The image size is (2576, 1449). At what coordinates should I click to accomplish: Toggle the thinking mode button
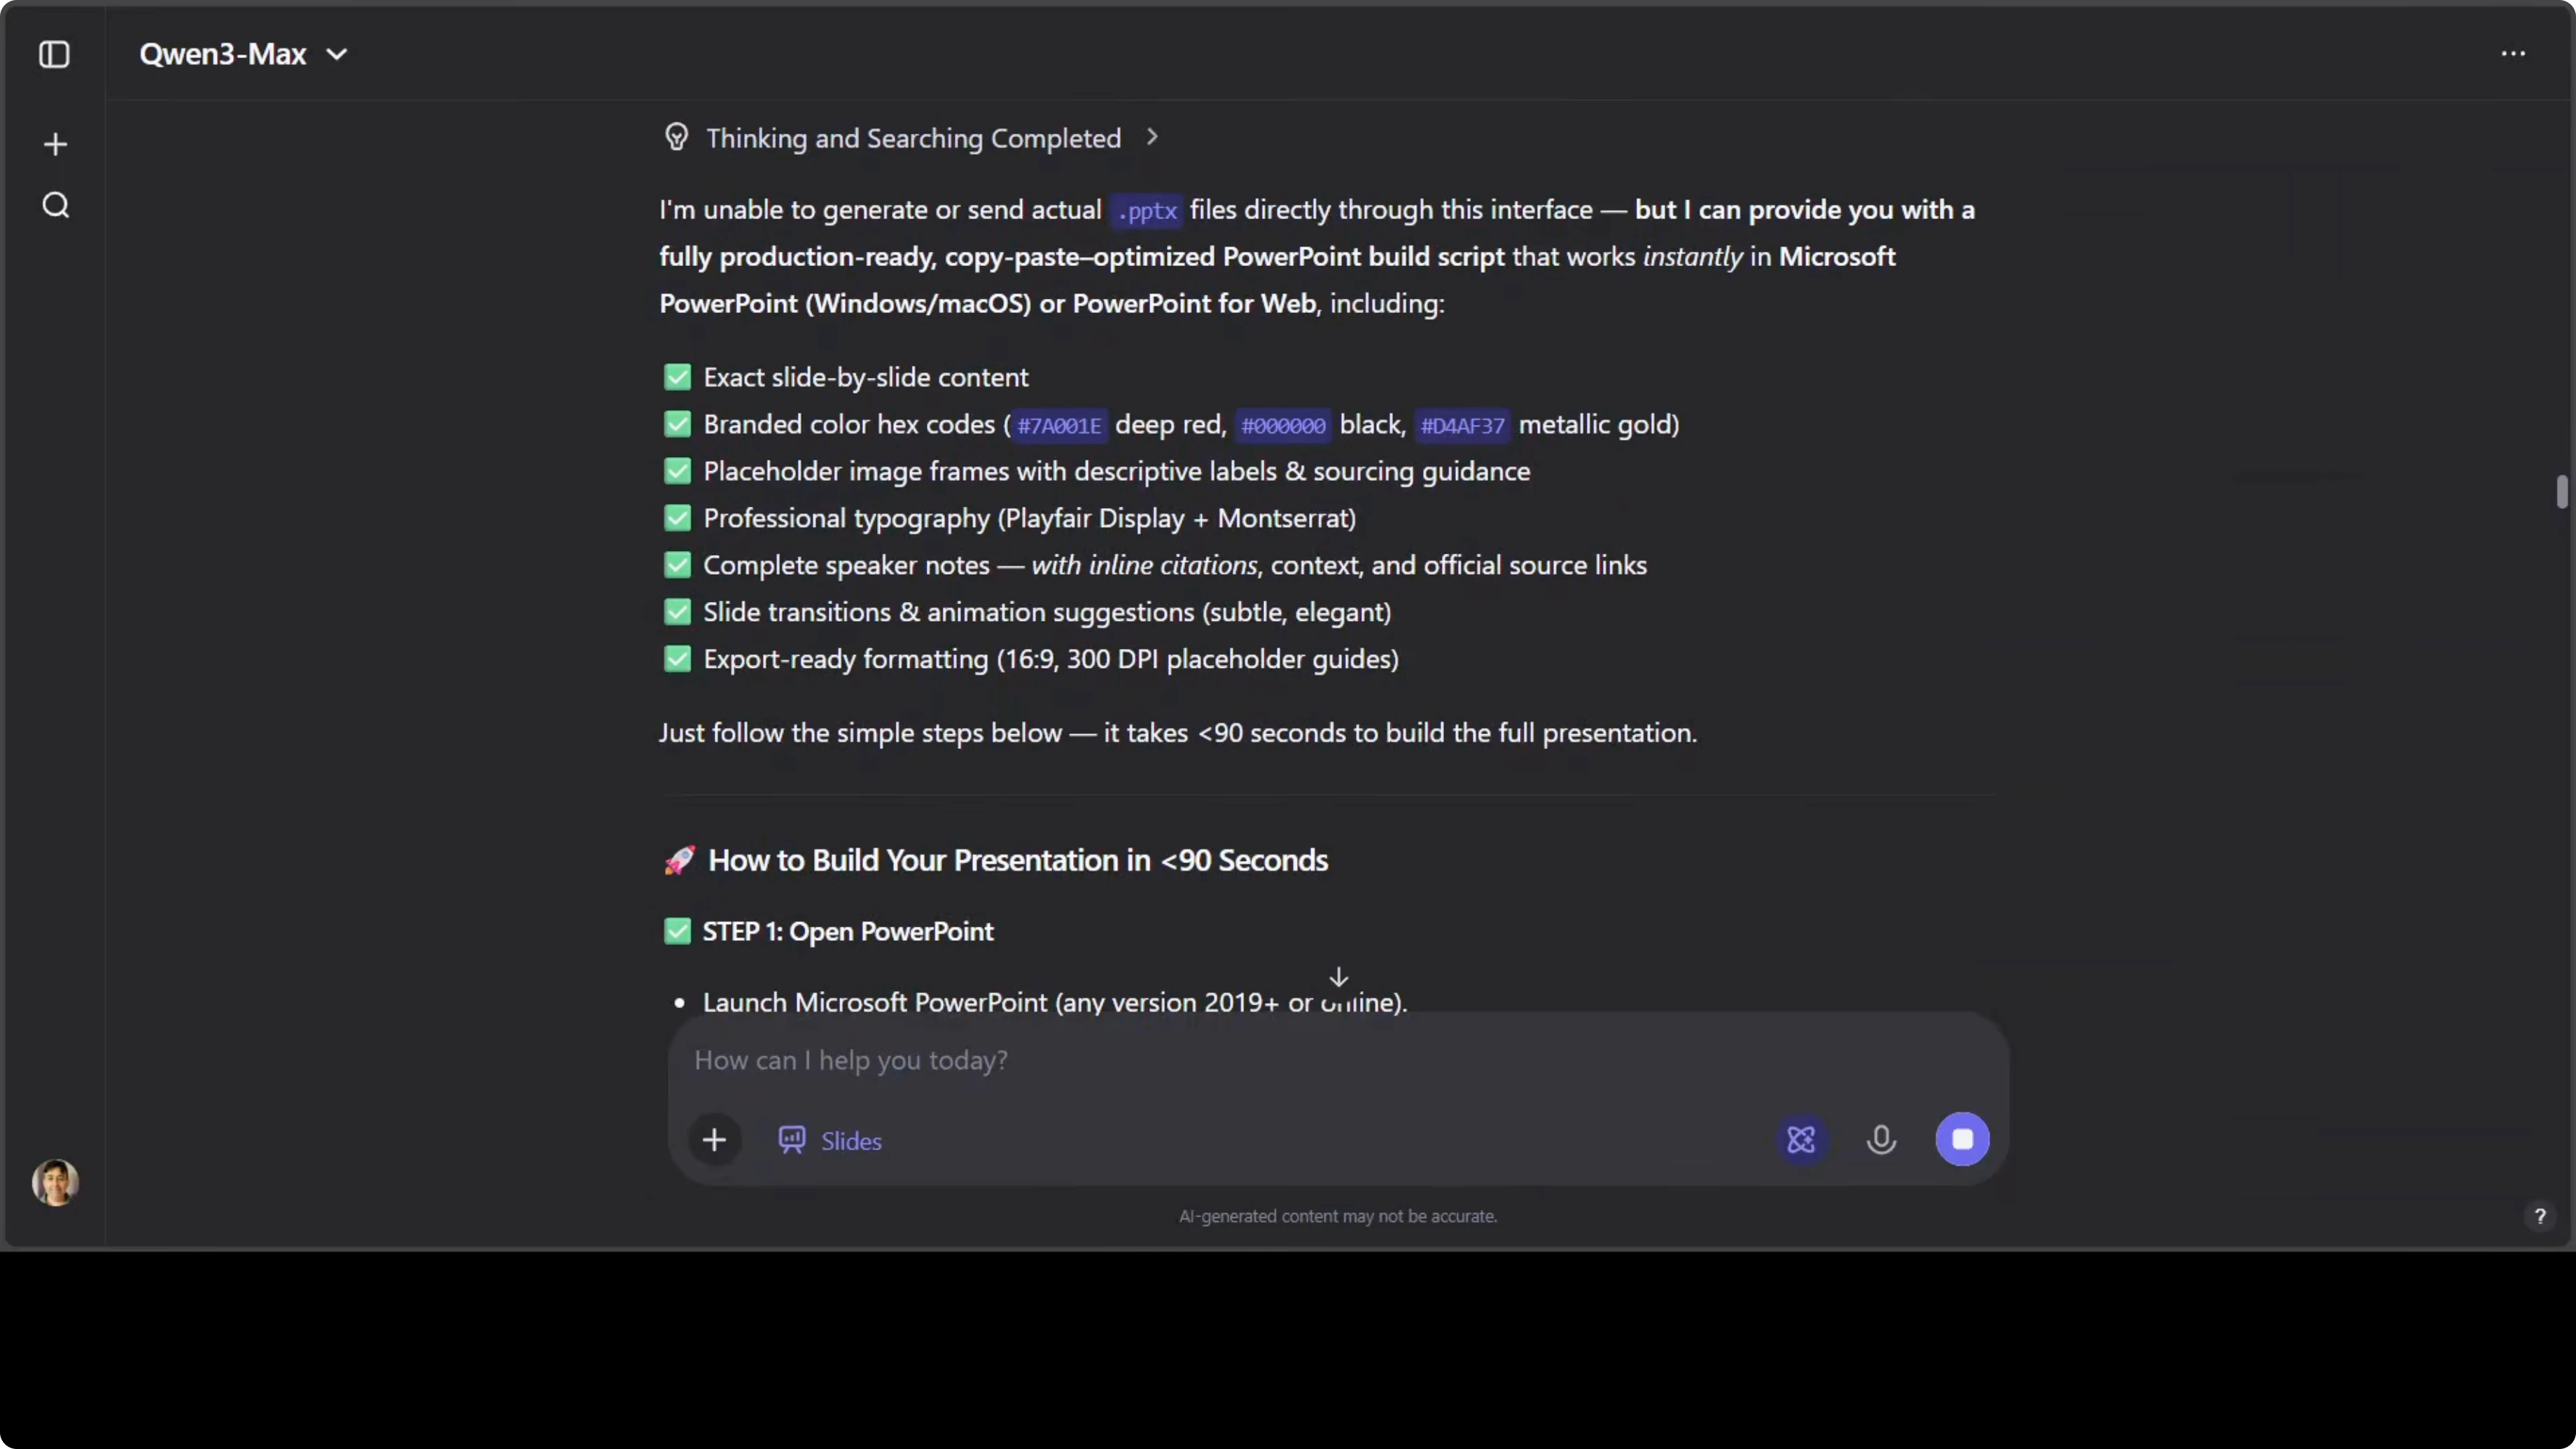[x=1801, y=1139]
